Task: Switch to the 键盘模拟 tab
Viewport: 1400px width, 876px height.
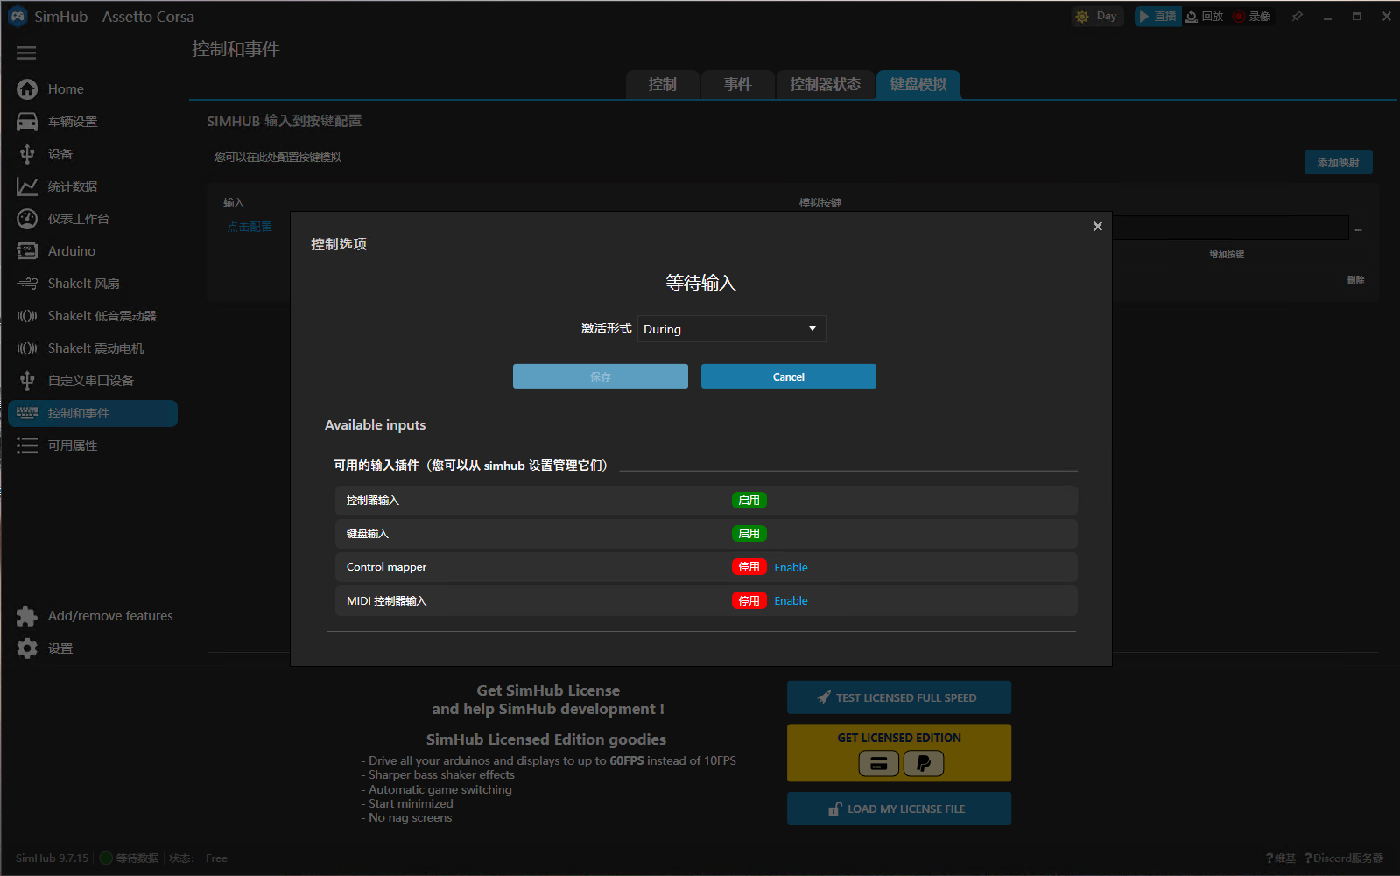Action: pos(918,85)
